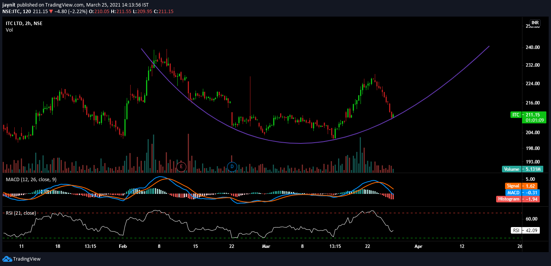Viewport: 551px width, 266px height.
Task: Click the Signal 1.62 value label
Action: click(x=521, y=186)
